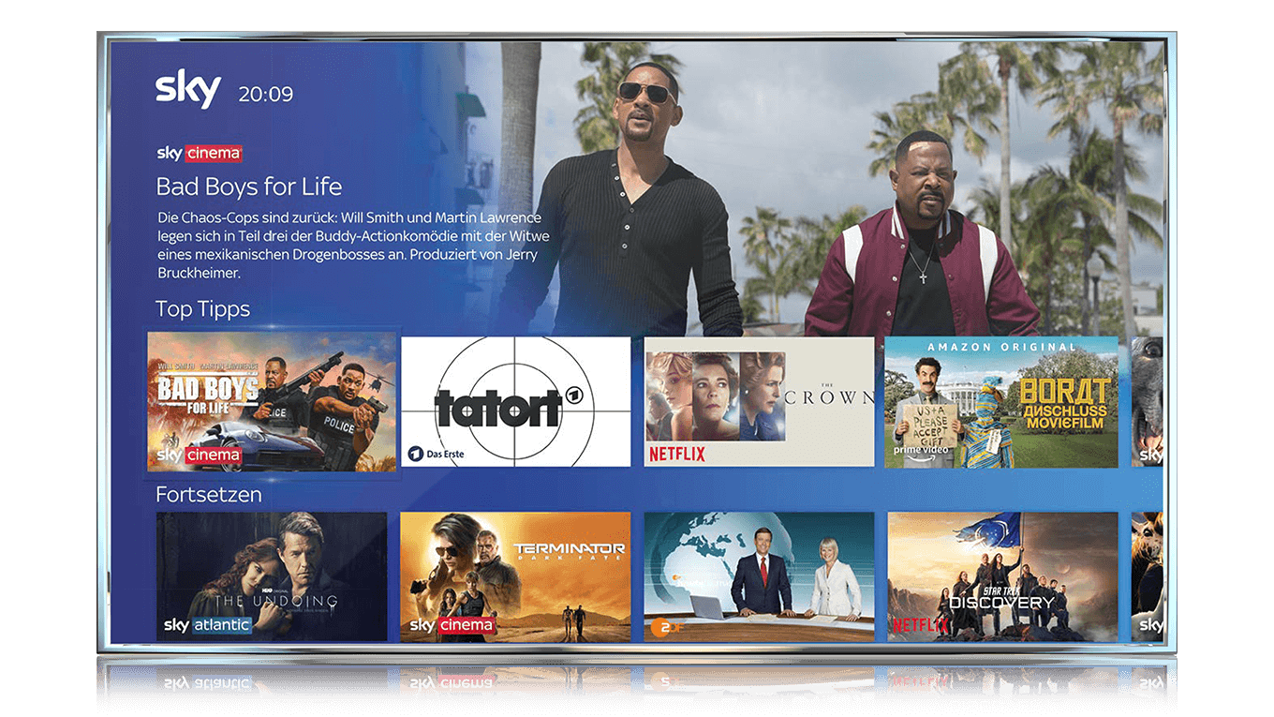This screenshot has height=717, width=1274.
Task: Click the Prime Video logo on Borat tile
Action: pyautogui.click(x=923, y=451)
